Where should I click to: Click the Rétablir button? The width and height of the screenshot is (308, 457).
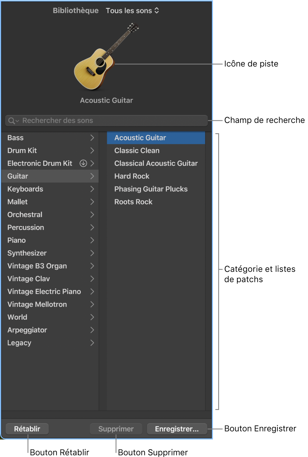(27, 429)
